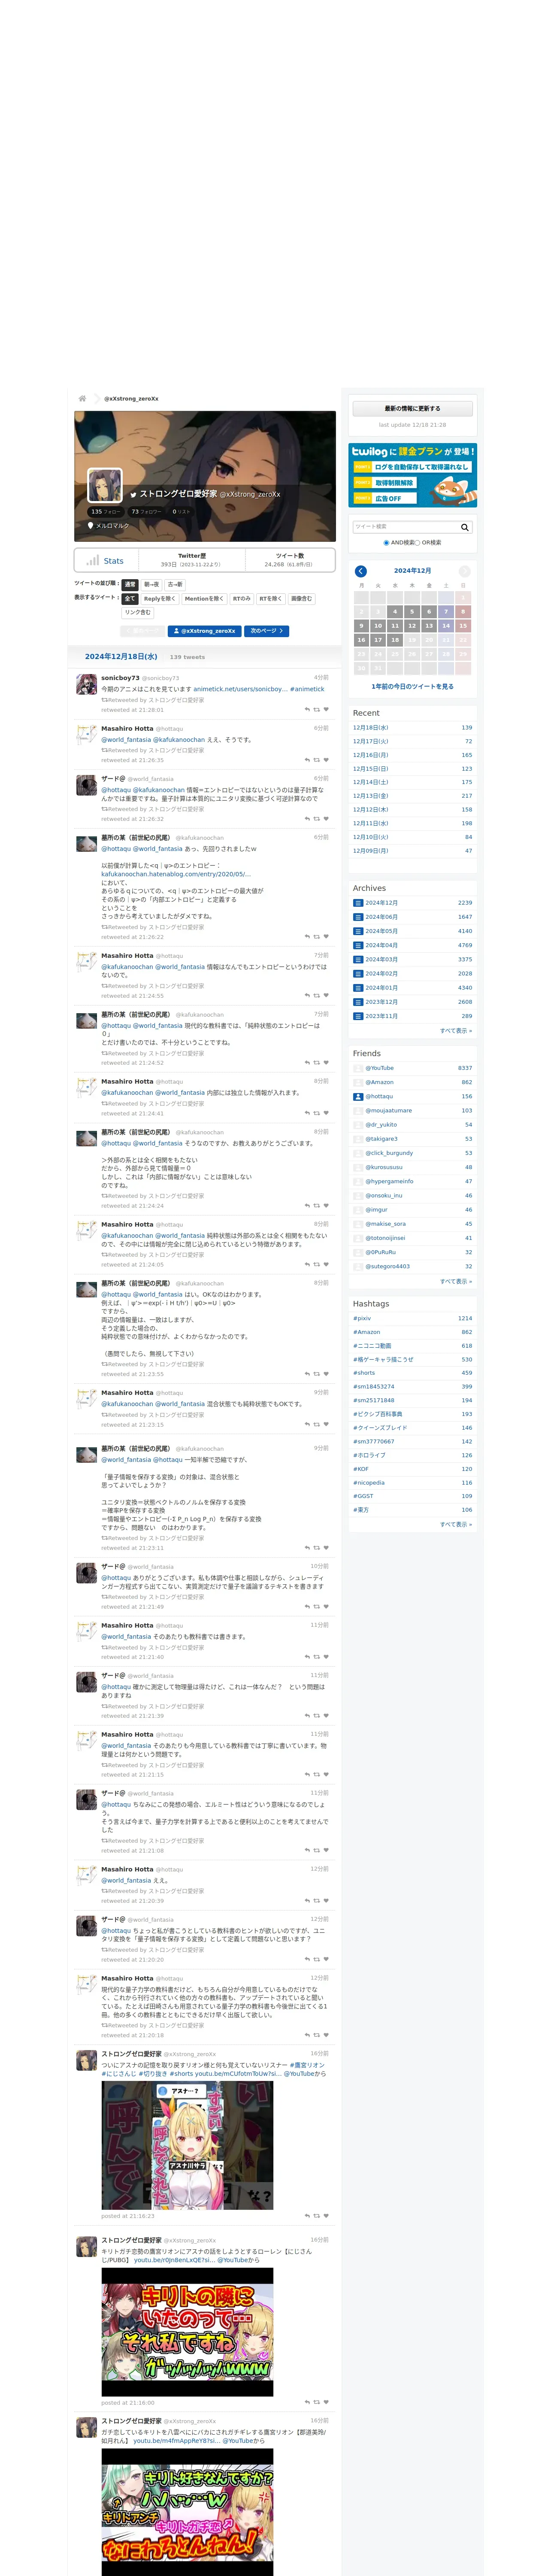
Task: Toggle Mentionを除く filter
Action: tap(204, 599)
